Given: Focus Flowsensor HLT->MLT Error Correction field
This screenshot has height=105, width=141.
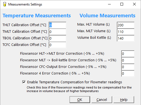Looking at the screenshot, I should click(x=128, y=54).
